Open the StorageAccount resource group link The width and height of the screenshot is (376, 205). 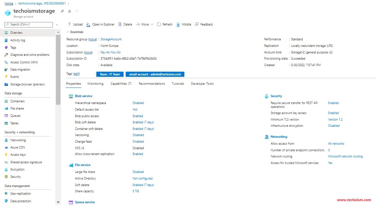coord(111,39)
